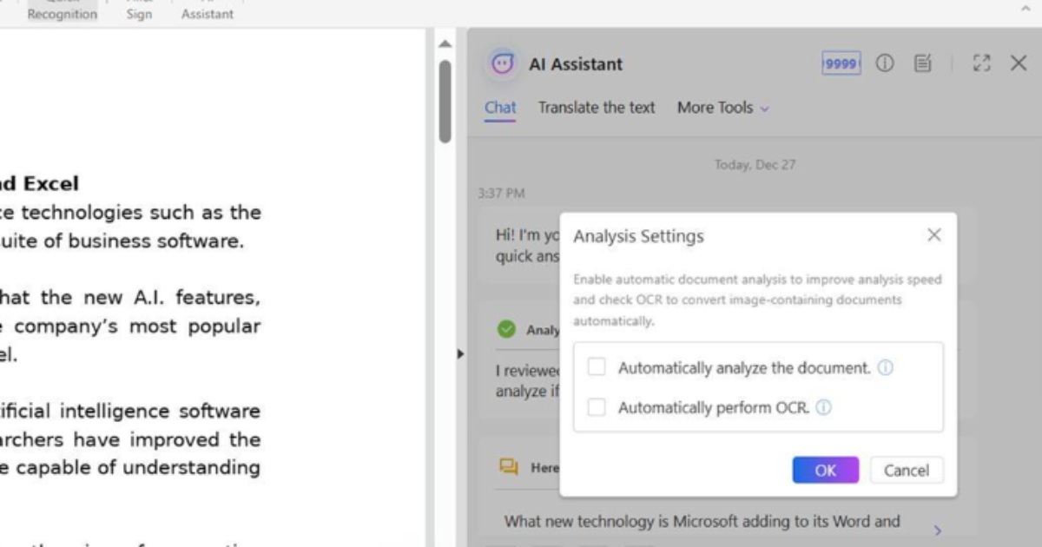Open the chat notes icon
This screenshot has width=1042, height=547.
click(x=922, y=63)
